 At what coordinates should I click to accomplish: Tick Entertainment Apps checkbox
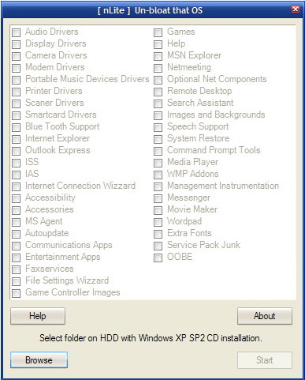[x=16, y=258]
